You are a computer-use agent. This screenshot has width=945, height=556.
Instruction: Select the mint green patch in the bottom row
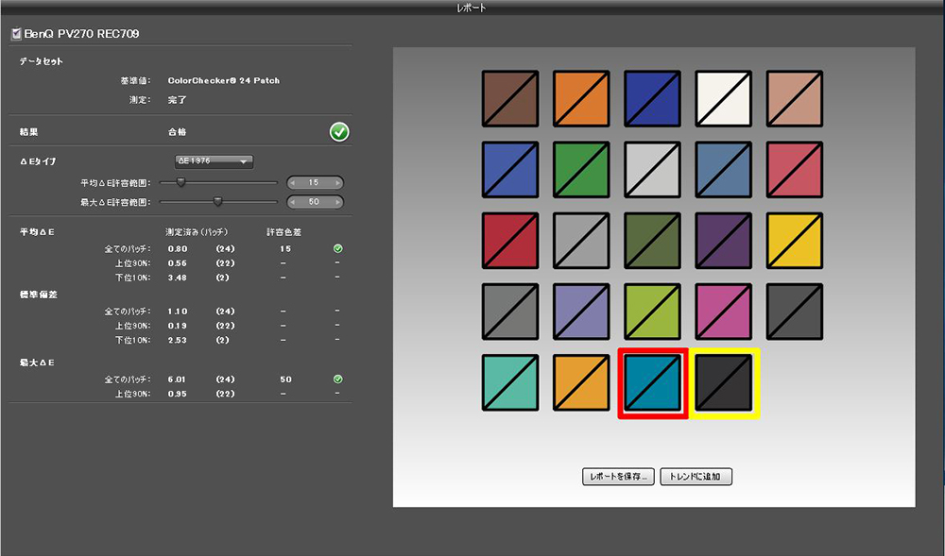point(510,383)
